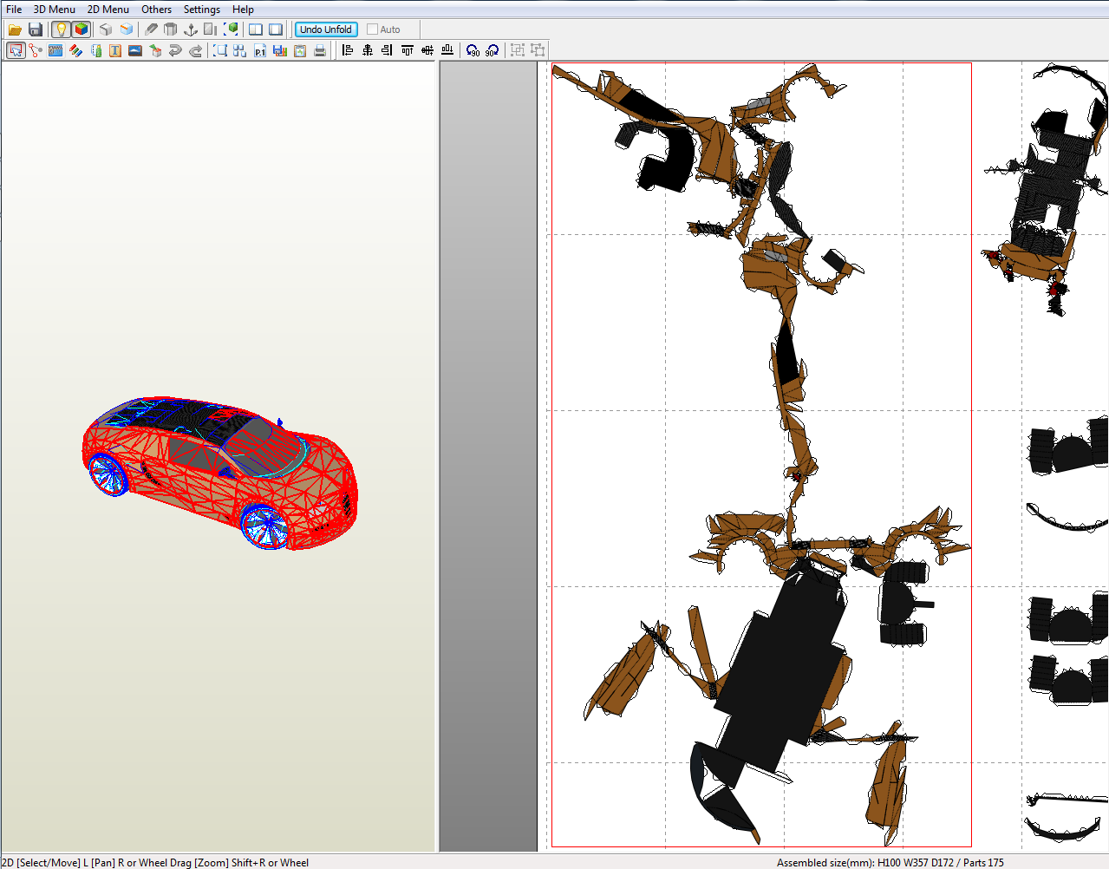Select the text insertion tool
This screenshot has height=869, width=1109.
114,49
